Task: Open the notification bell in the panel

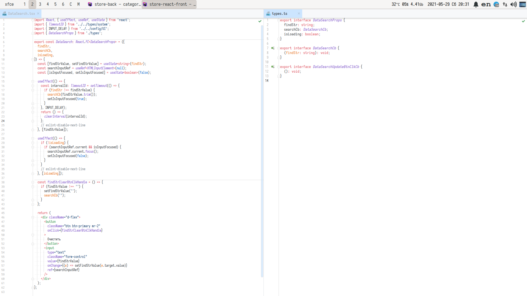Action: click(476, 4)
